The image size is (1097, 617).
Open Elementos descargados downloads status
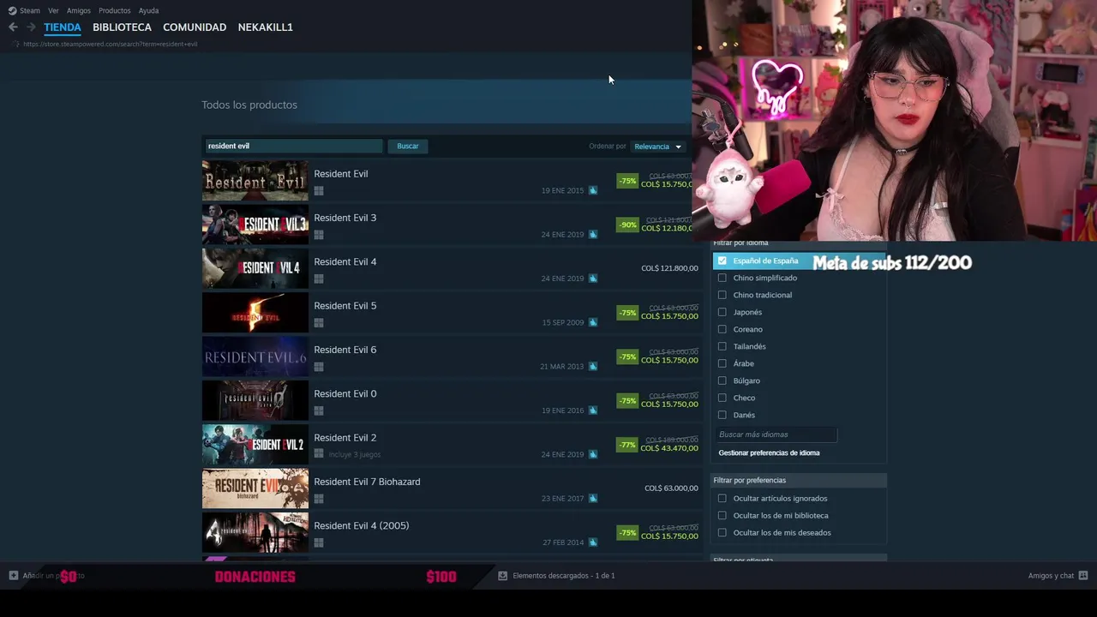pyautogui.click(x=564, y=576)
